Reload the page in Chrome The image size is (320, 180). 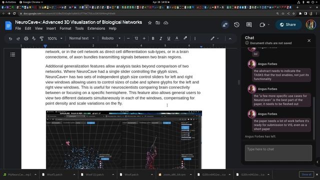point(14,13)
